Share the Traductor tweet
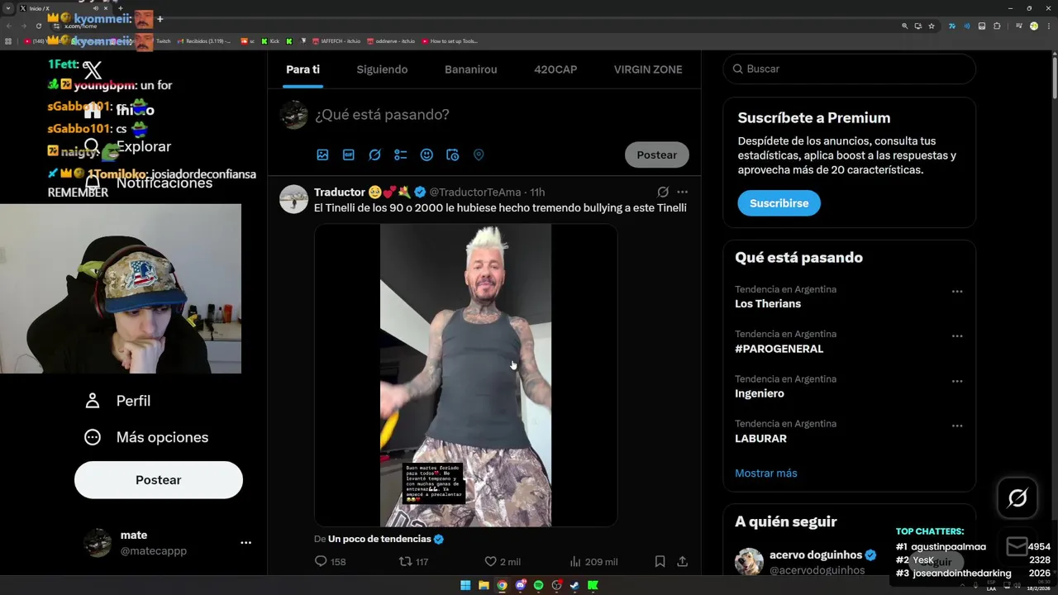Image resolution: width=1058 pixels, height=595 pixels. click(x=683, y=561)
